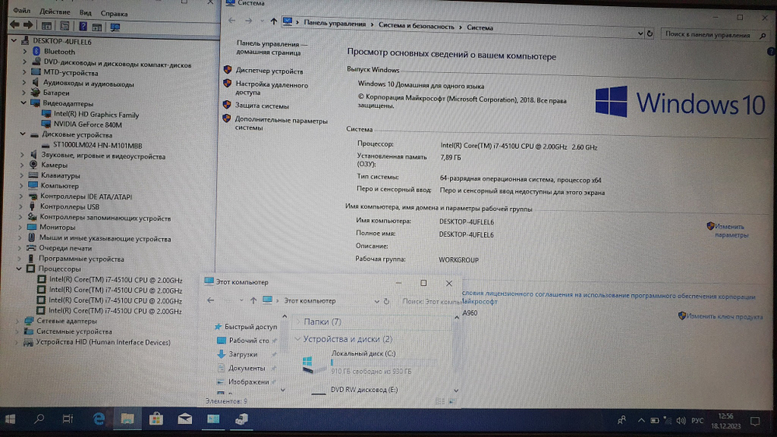Open Быстрый доступ in navigation pane
Screen dimensions: 777x437
click(x=251, y=327)
